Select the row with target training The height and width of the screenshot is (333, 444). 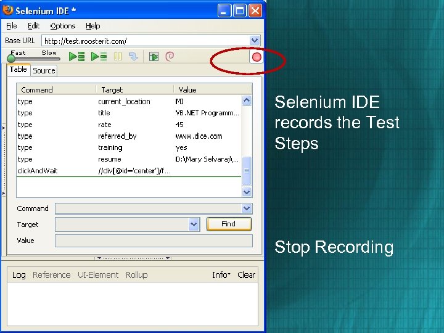click(129, 148)
